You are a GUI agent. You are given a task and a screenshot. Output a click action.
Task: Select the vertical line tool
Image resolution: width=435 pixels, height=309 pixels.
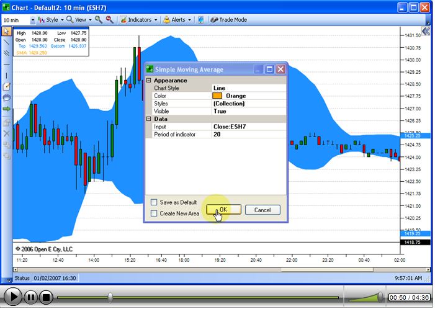click(x=6, y=76)
